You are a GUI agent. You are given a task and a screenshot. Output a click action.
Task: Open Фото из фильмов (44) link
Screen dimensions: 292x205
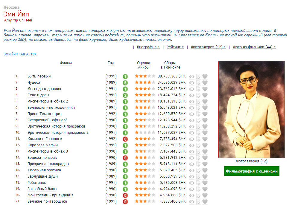(254, 47)
